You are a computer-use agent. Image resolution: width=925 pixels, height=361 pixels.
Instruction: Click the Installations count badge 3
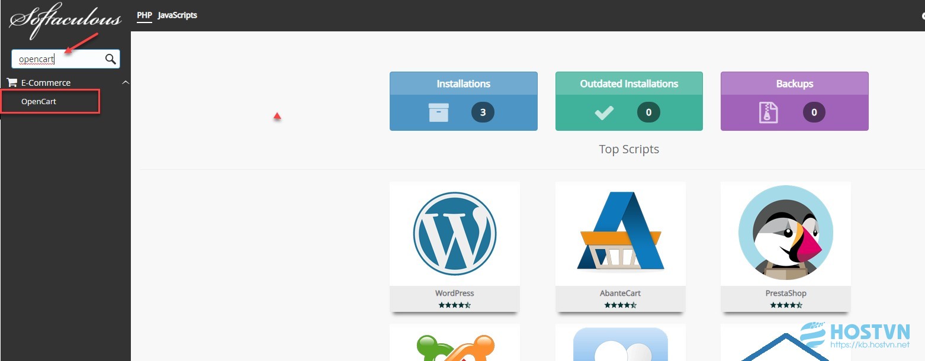[483, 112]
